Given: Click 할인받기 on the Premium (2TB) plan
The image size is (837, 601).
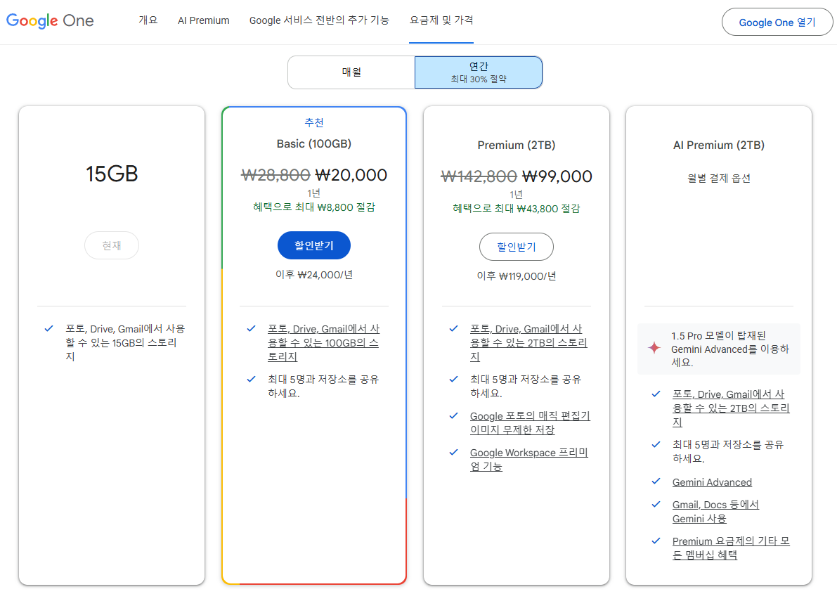Looking at the screenshot, I should tap(516, 247).
